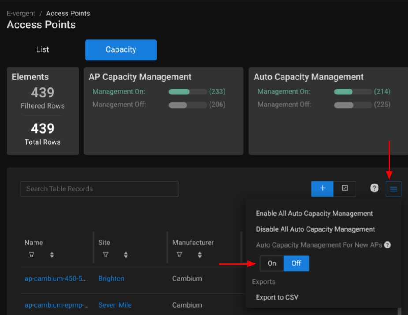
Task: Select Disable All Auto Capacity Management
Action: (315, 229)
